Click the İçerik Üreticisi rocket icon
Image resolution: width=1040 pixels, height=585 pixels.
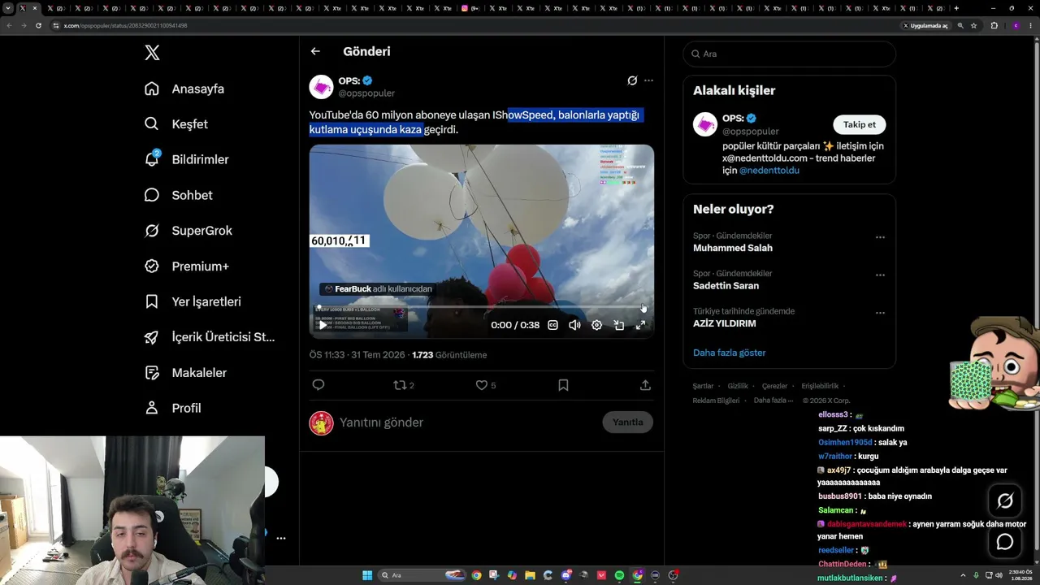(x=152, y=337)
